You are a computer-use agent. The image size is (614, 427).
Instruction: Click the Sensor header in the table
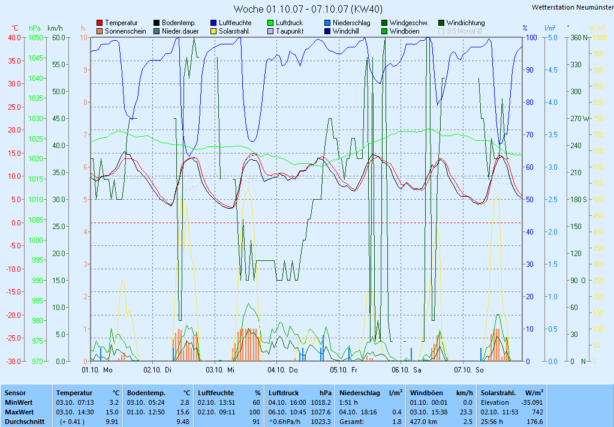[x=15, y=393]
